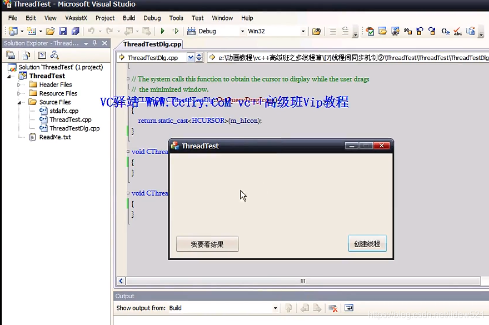Click the Solution Explorer Show All Files icon
Image resolution: width=489 pixels, height=325 pixels.
[x=26, y=55]
